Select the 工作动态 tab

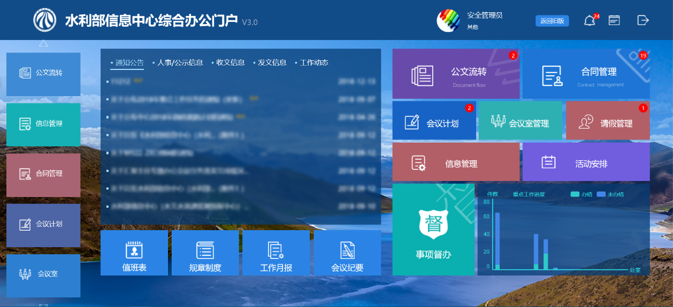tap(313, 62)
